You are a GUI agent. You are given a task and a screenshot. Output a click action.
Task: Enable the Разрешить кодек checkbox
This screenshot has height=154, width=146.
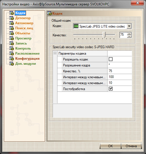[x=111, y=59]
